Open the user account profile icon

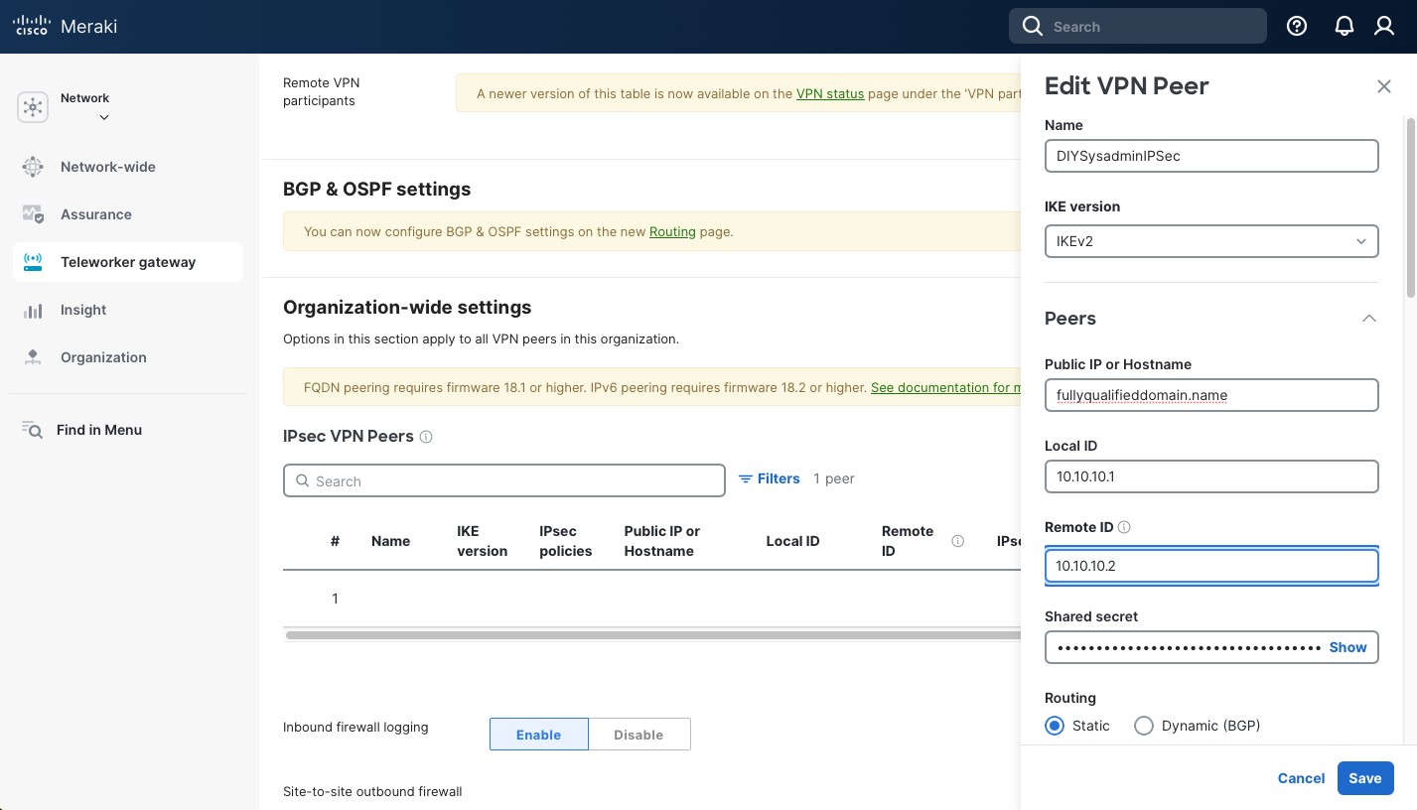(1384, 27)
